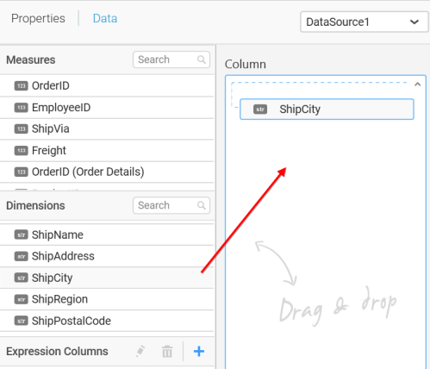Viewport: 430px width, 369px height.
Task: Select the ShipVia measure
Action: click(x=107, y=128)
